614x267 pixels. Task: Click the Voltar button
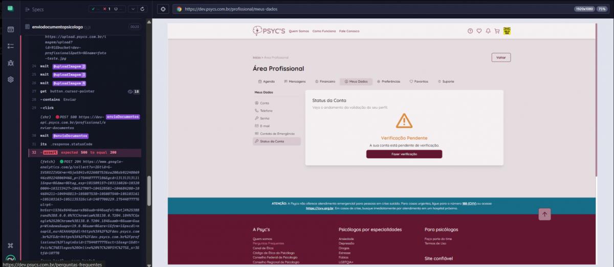point(500,58)
